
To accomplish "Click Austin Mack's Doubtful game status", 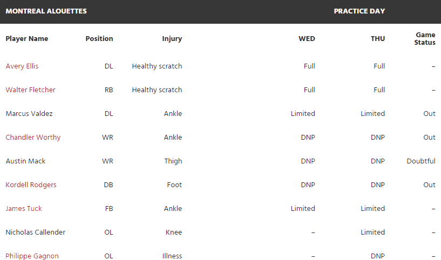I will point(421,161).
